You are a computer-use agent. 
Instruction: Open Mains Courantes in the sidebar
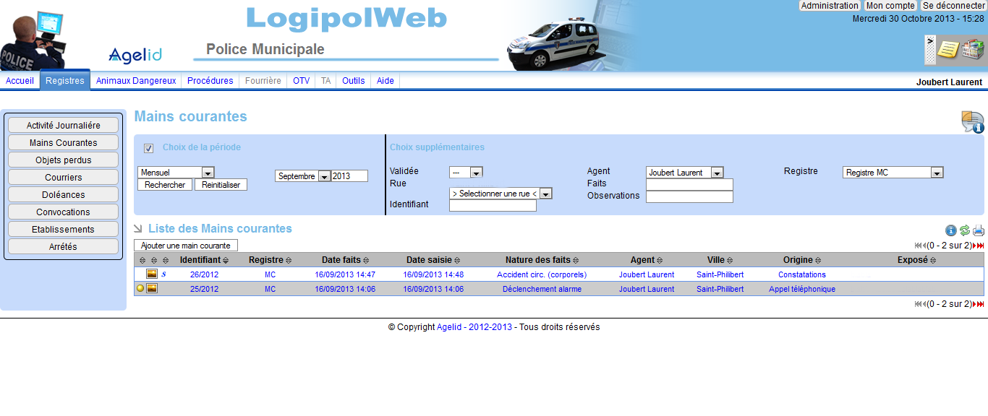tap(64, 143)
